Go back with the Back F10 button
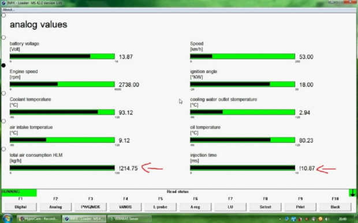This screenshot has width=358, height=223. [x=335, y=207]
